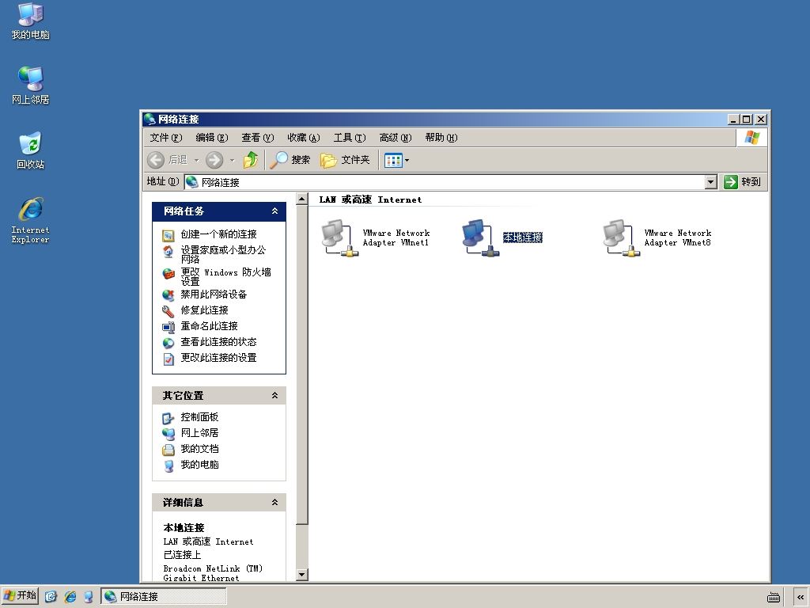Go up one folder level

(x=251, y=160)
